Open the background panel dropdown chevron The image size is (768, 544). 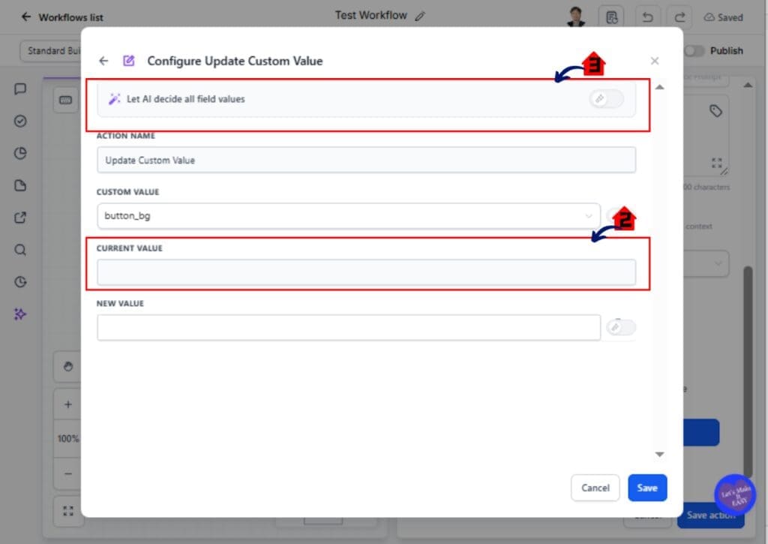tap(718, 263)
